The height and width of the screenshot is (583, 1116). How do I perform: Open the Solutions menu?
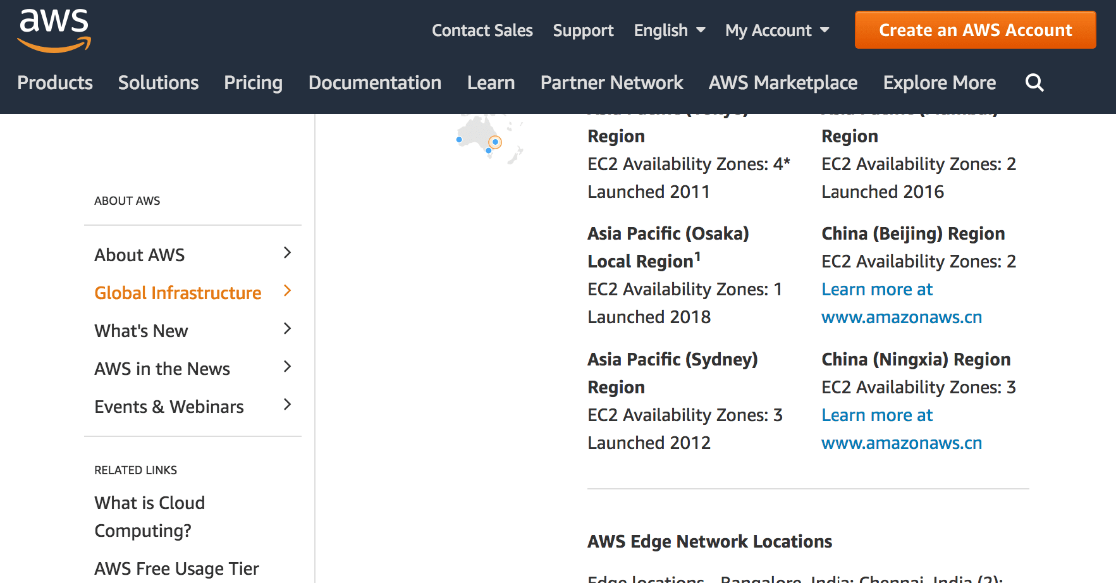[158, 83]
